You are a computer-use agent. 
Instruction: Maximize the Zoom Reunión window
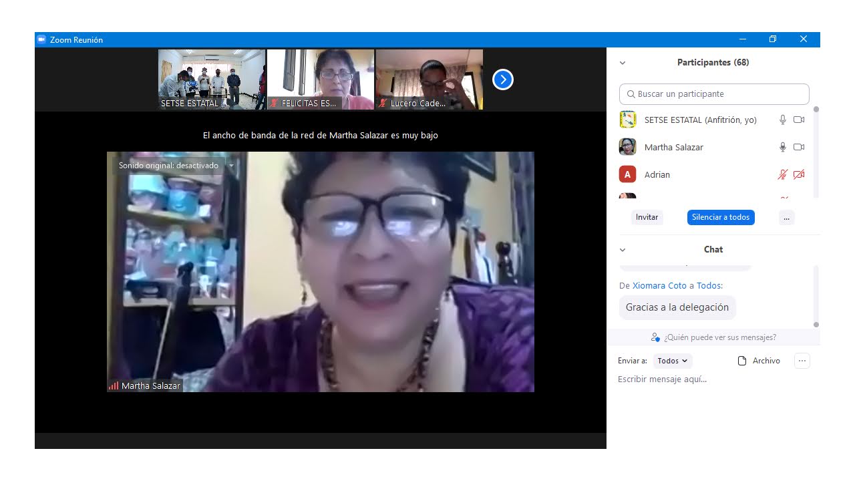click(773, 39)
